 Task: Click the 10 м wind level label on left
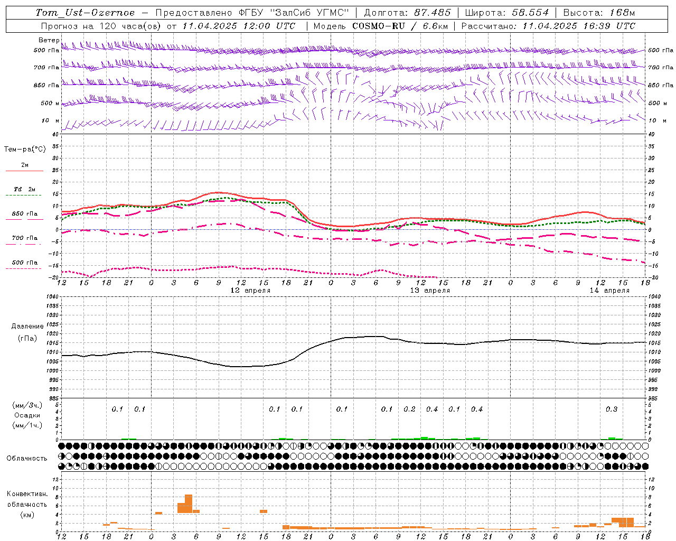pyautogui.click(x=50, y=120)
